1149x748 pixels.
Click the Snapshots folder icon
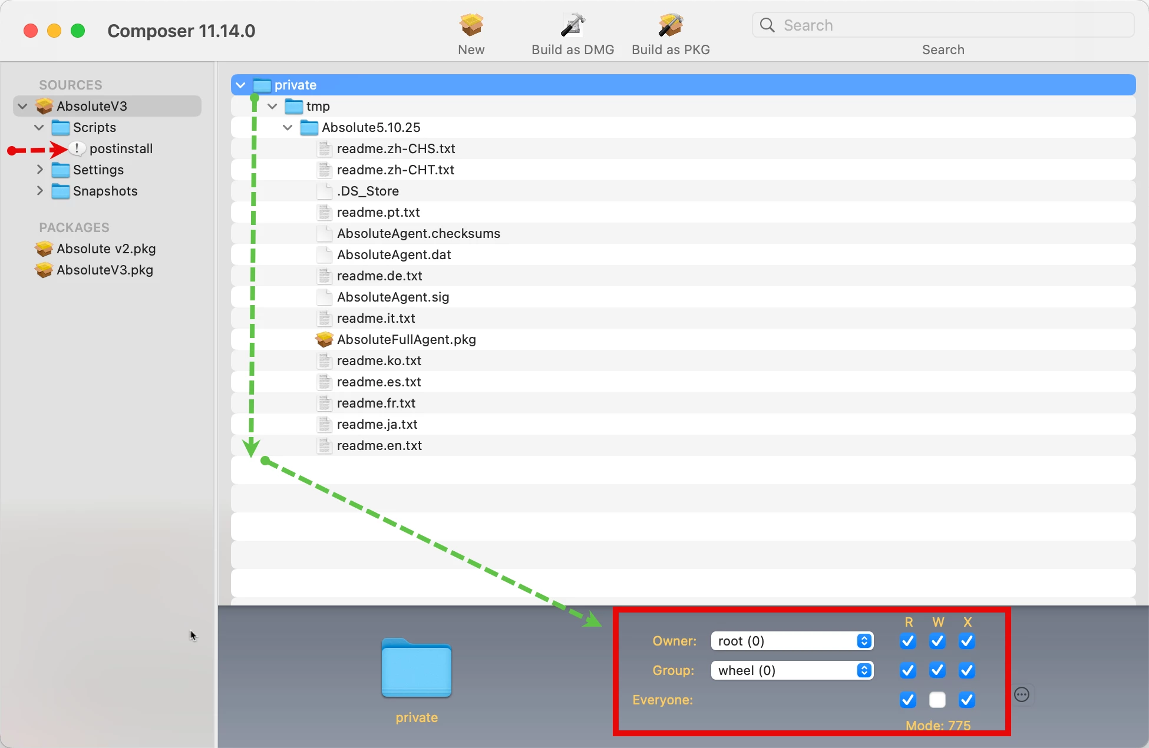tap(61, 191)
